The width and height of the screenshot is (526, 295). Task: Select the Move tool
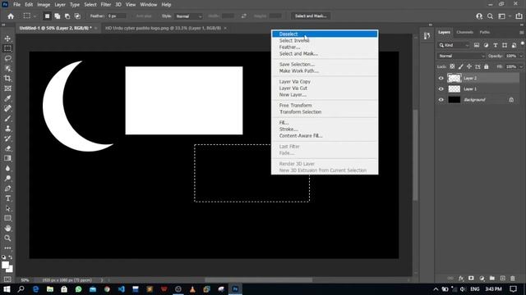coord(7,39)
